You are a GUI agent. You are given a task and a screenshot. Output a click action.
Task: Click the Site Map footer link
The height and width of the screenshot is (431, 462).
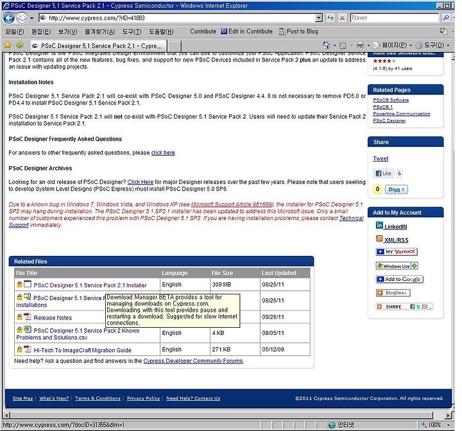pyautogui.click(x=22, y=398)
